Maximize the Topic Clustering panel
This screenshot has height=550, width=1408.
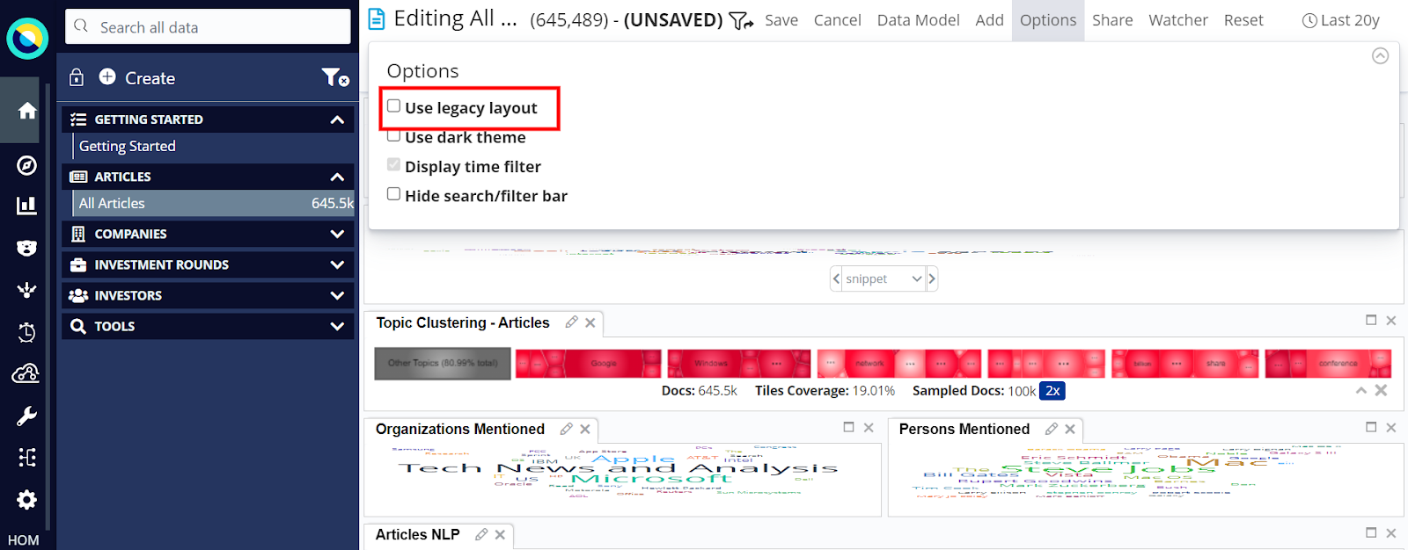click(1371, 320)
